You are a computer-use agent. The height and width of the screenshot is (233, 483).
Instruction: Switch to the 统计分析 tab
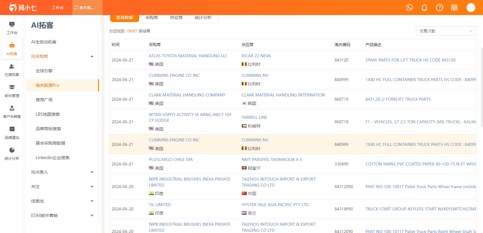click(x=203, y=17)
